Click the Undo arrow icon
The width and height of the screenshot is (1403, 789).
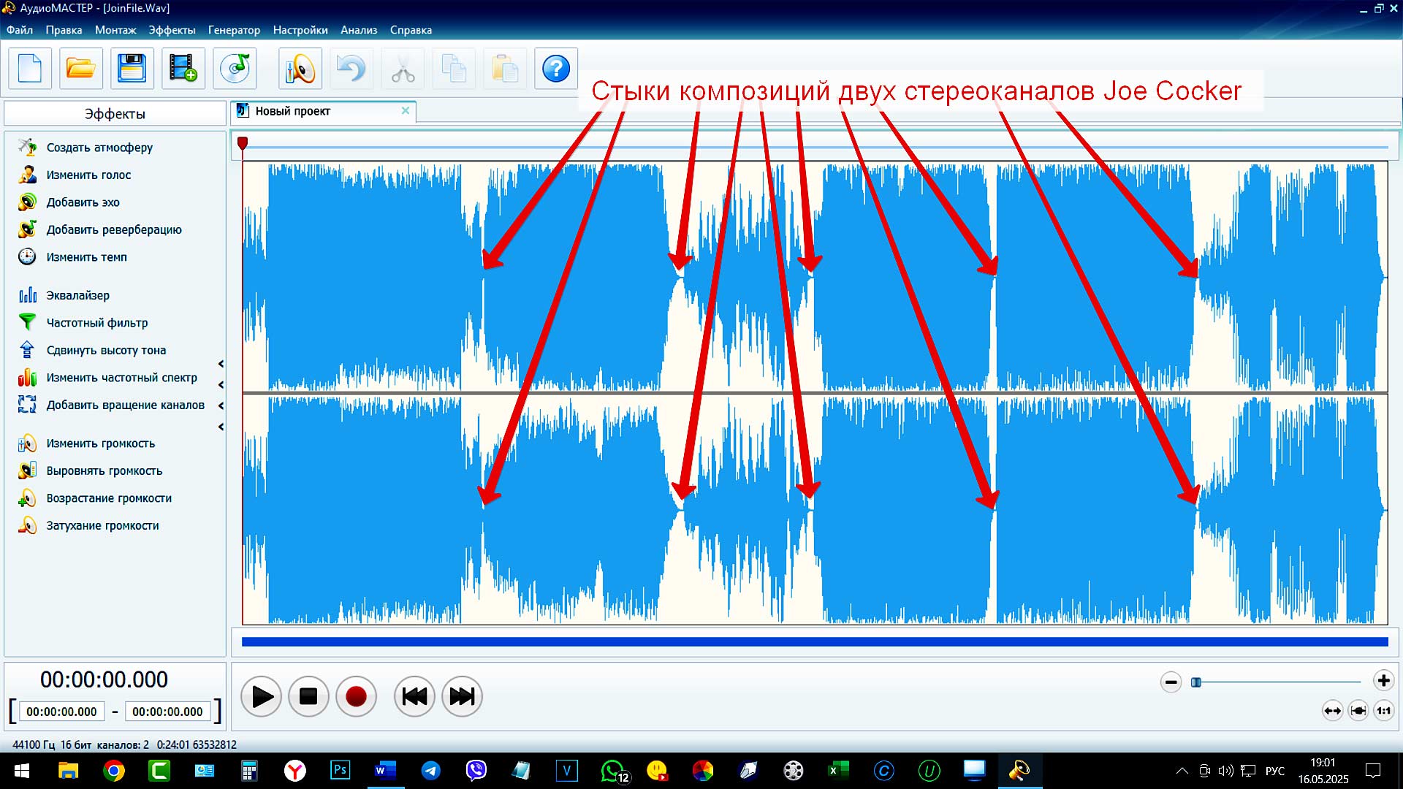(351, 69)
